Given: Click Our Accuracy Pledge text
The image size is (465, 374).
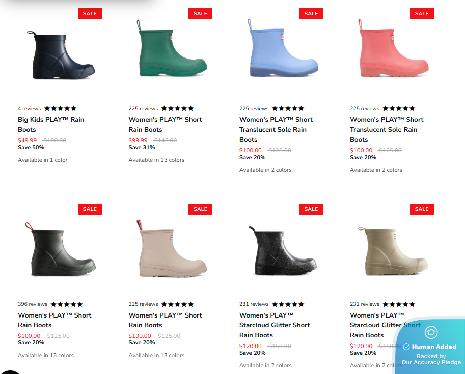Looking at the screenshot, I should (431, 362).
